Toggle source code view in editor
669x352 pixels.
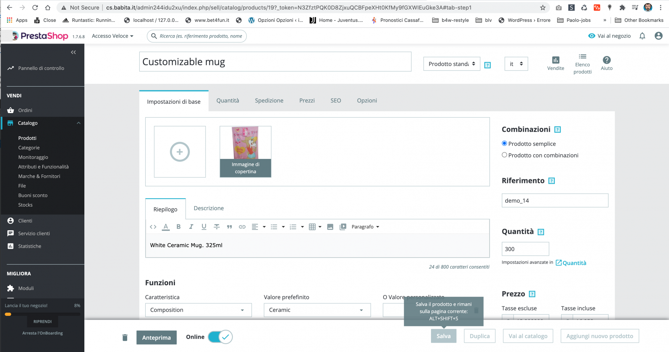click(x=153, y=227)
